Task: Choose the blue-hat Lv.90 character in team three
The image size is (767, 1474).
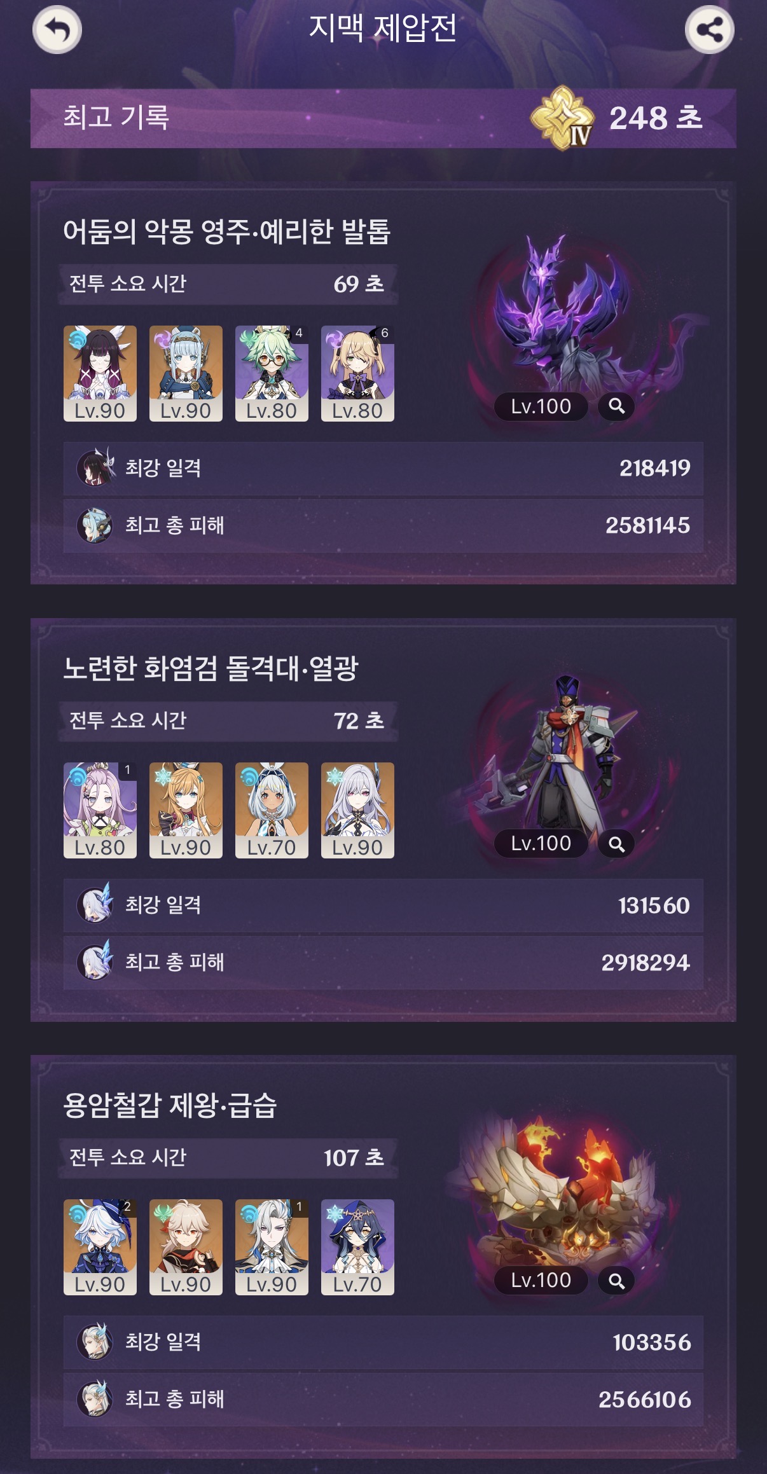Action: click(x=100, y=1247)
